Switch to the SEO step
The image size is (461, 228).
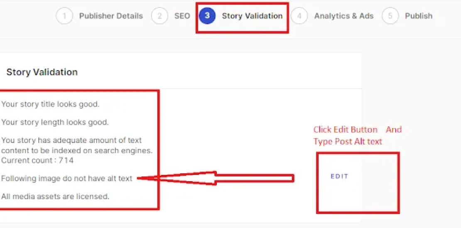coord(182,16)
